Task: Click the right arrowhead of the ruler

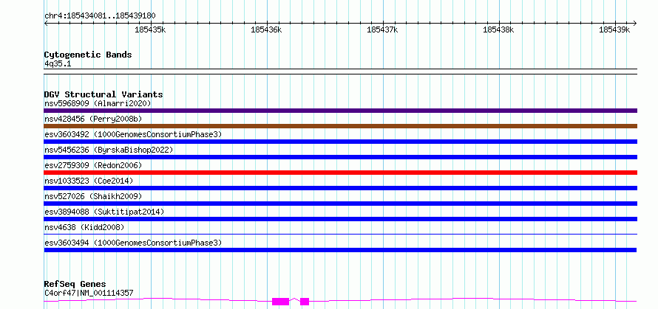Action: pos(635,23)
